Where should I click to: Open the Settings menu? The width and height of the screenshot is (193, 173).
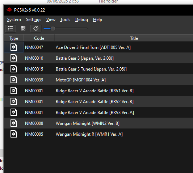pyautogui.click(x=34, y=20)
